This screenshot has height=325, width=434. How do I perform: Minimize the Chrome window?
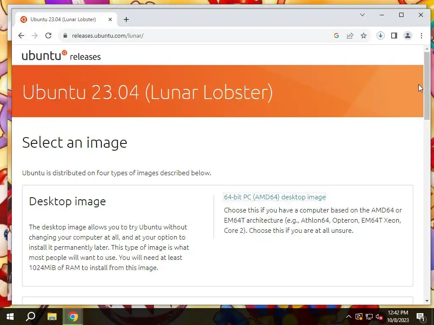[382, 15]
